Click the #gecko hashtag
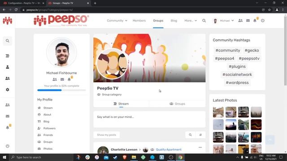 click(252, 51)
